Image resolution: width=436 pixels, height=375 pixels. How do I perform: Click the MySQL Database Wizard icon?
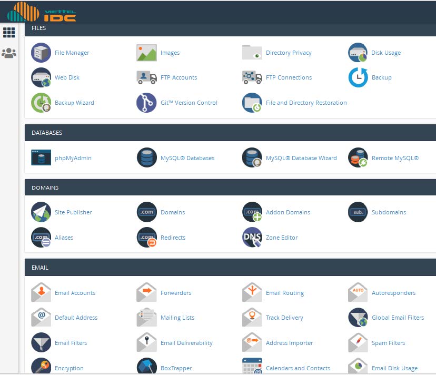coord(252,157)
